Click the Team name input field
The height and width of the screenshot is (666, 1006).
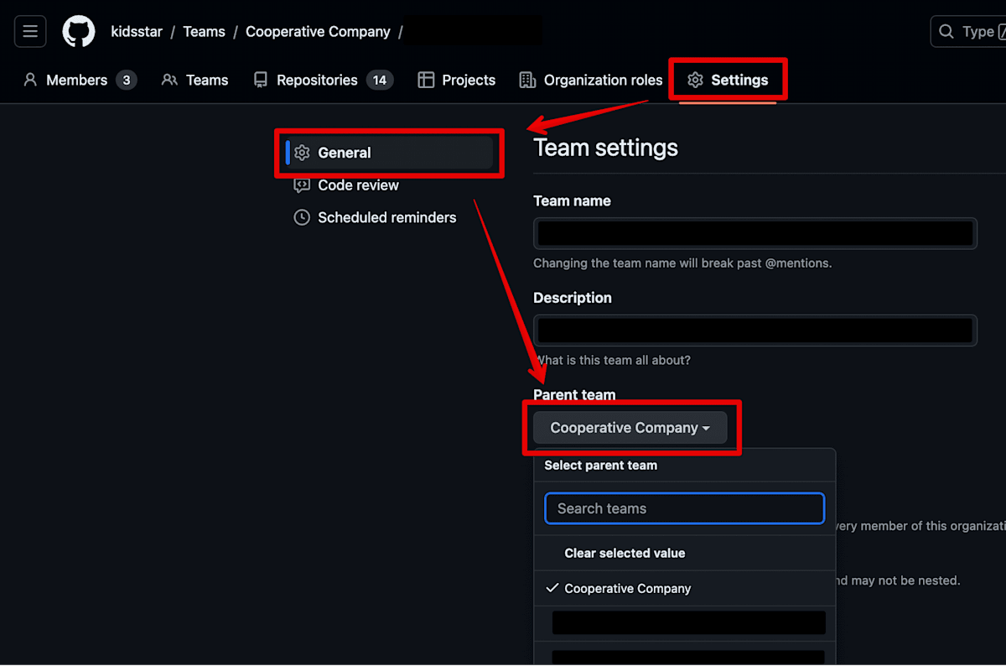pos(755,233)
